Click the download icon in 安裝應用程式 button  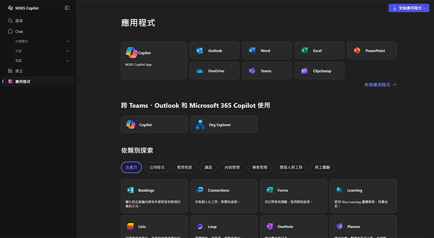point(395,8)
